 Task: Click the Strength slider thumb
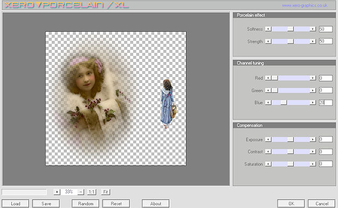click(291, 41)
